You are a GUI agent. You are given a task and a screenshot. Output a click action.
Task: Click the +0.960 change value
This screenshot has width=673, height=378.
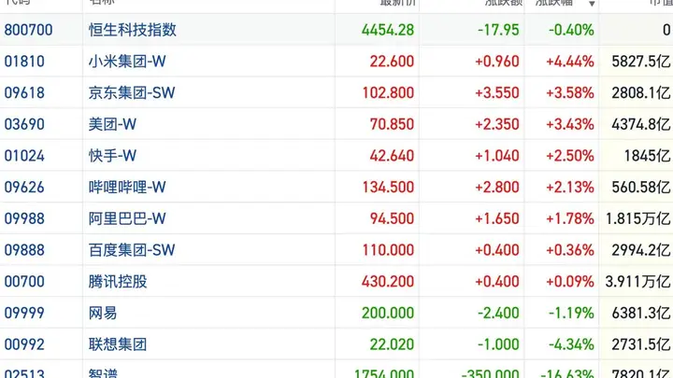click(497, 62)
